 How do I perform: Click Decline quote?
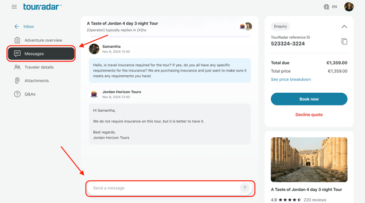point(309,114)
